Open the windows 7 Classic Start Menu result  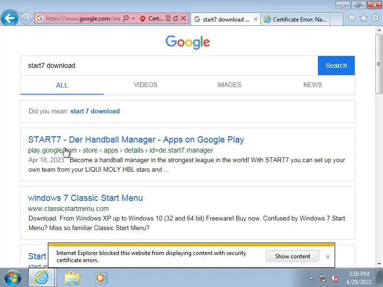(85, 198)
